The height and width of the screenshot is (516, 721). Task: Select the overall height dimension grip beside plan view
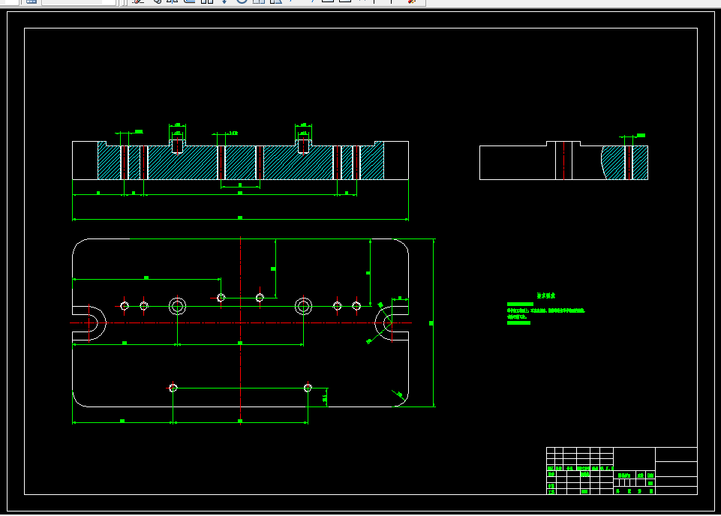(431, 323)
